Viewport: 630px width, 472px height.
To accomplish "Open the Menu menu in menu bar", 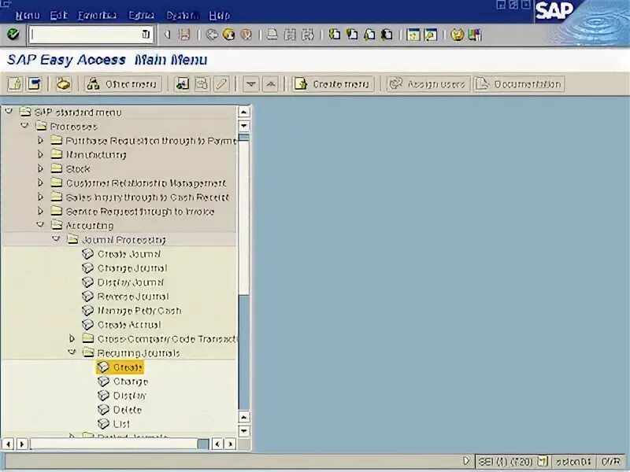I will 28,16.
